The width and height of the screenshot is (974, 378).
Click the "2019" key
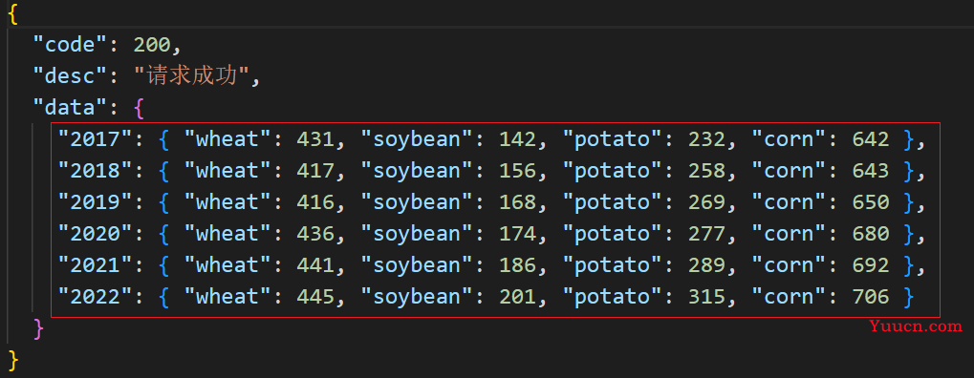point(95,202)
